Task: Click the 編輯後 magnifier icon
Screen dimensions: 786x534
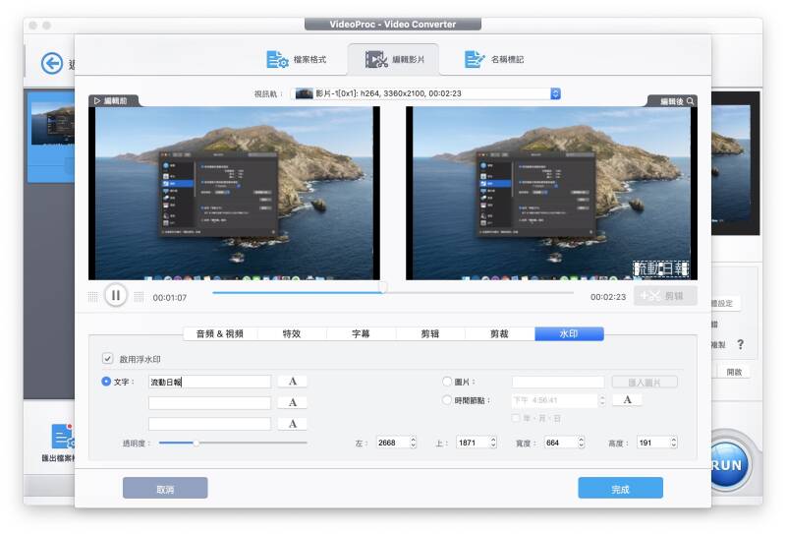Action: pyautogui.click(x=691, y=101)
